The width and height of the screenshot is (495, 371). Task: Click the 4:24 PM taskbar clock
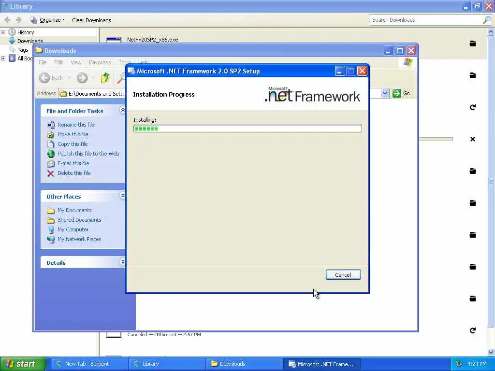477,364
